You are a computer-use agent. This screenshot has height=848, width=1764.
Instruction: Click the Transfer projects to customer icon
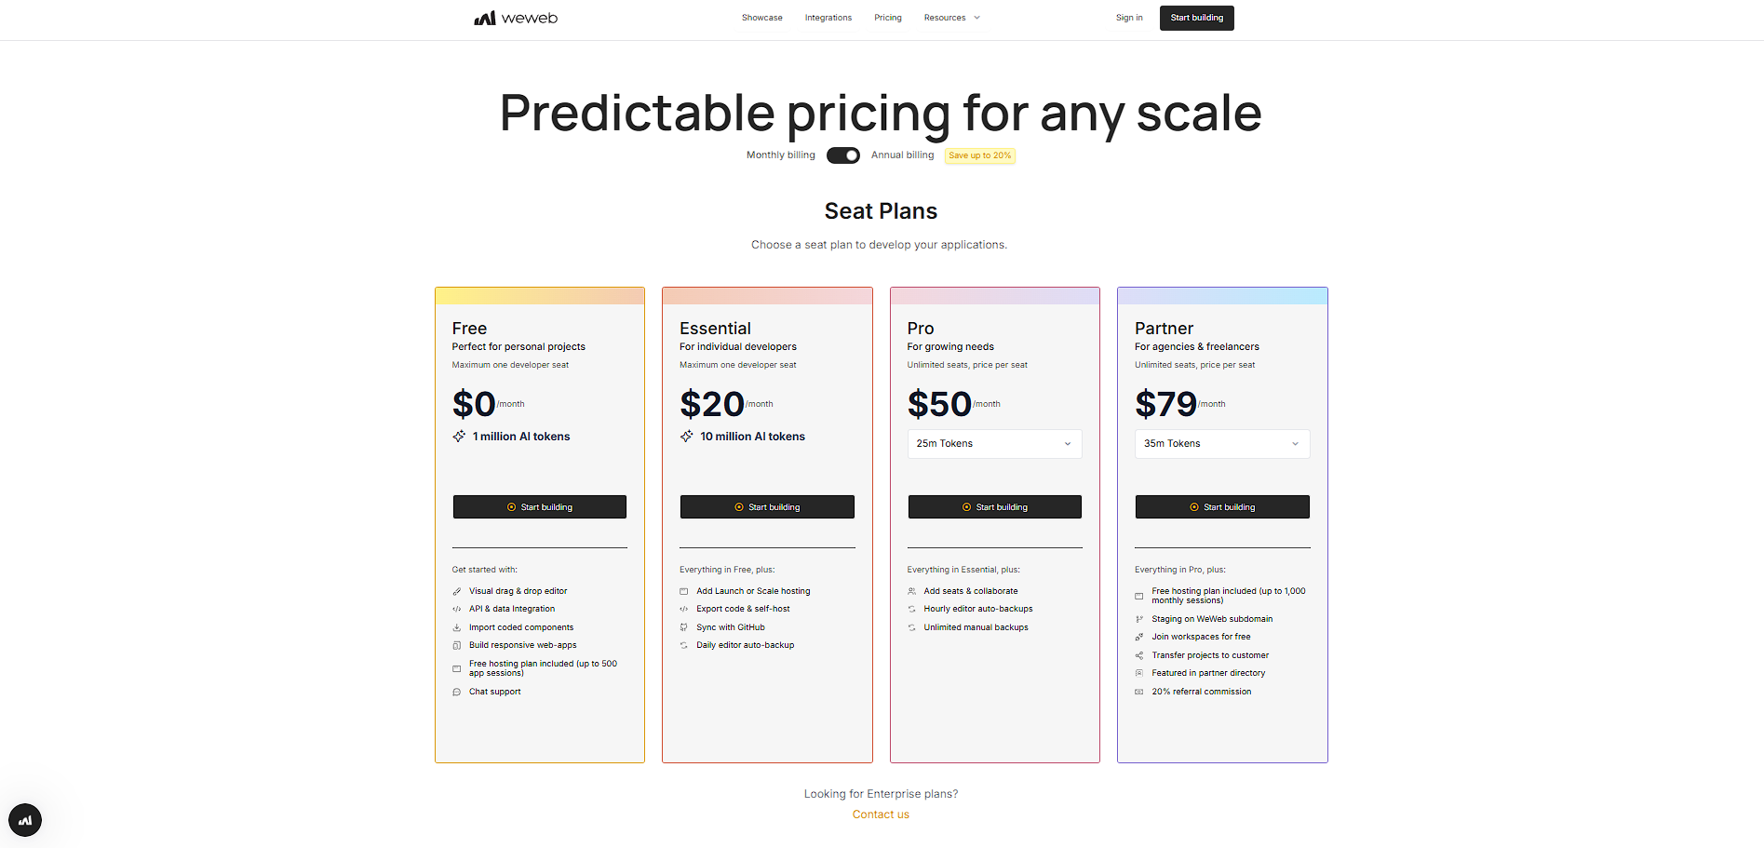(1139, 655)
